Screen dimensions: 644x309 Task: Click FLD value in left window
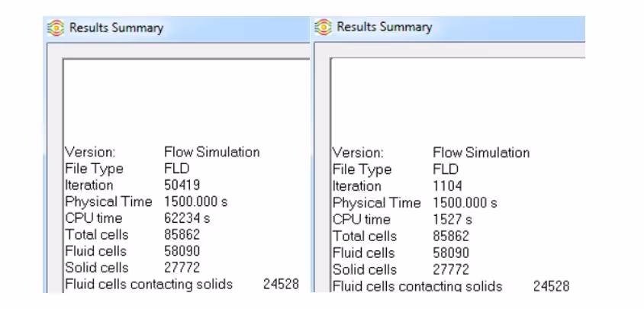click(176, 169)
